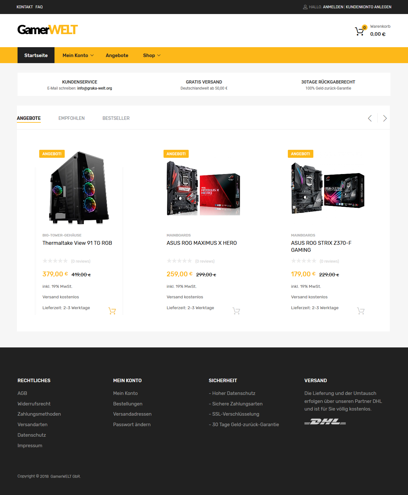This screenshot has width=408, height=495.
Task: Click the GamerWELT logo
Action: tap(47, 30)
